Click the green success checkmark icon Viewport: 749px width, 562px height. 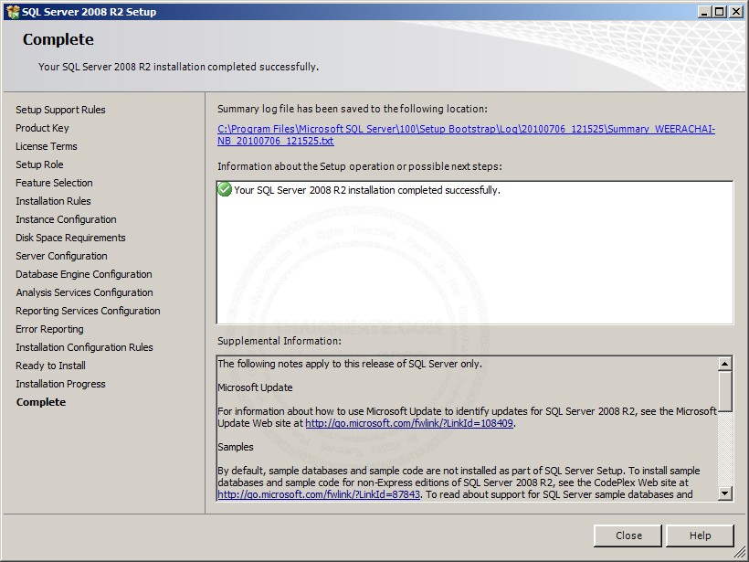tap(224, 189)
